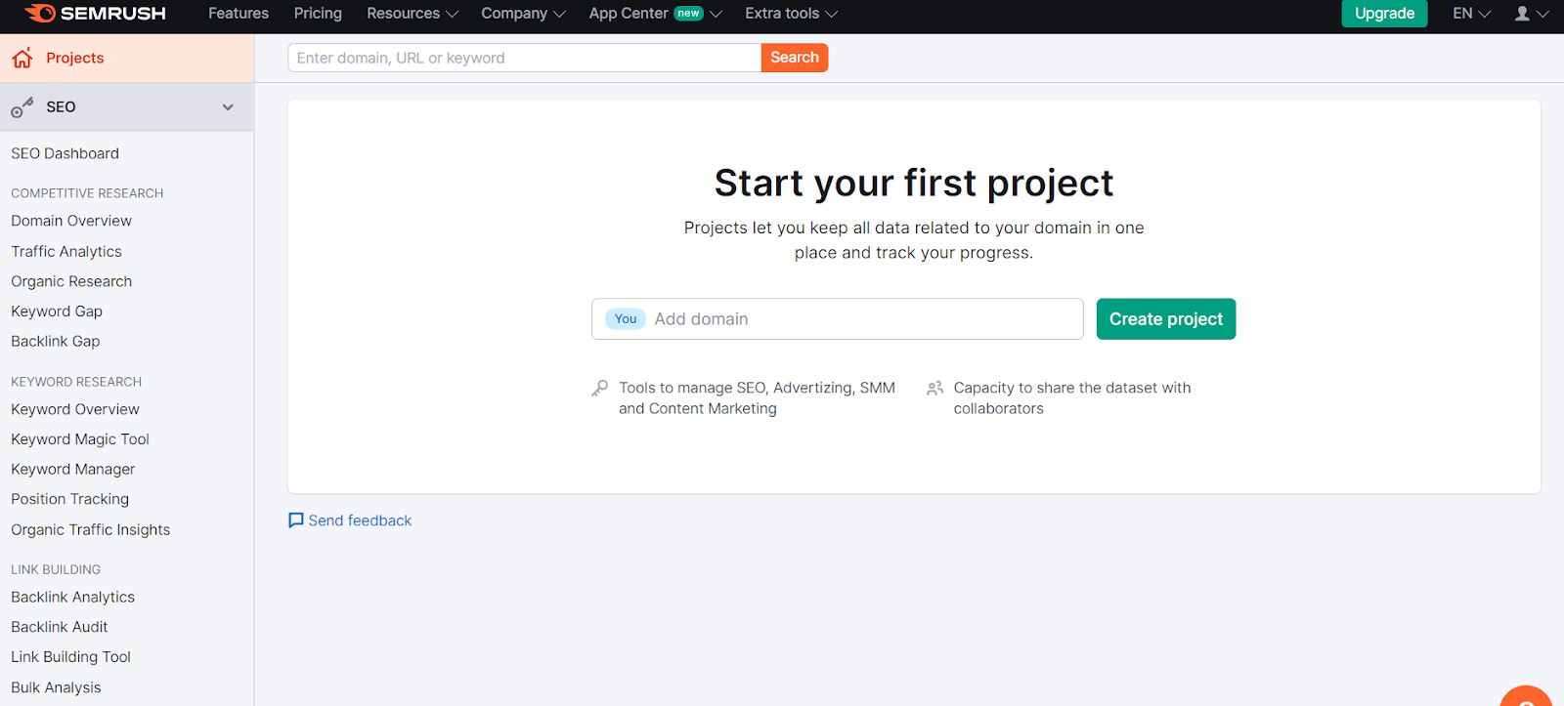1564x706 pixels.
Task: Go to the Pricing page
Action: [x=318, y=14]
